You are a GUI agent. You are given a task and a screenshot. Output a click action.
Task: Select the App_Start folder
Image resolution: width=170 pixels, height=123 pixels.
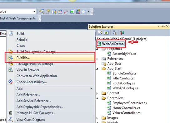[114, 69]
